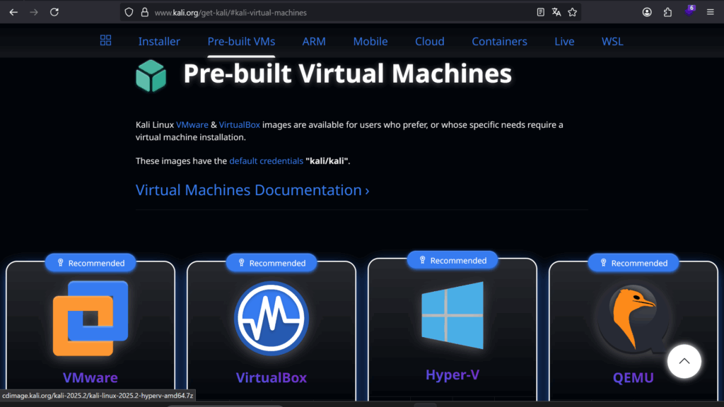Image resolution: width=724 pixels, height=407 pixels.
Task: Open the Containers tab
Action: pyautogui.click(x=500, y=42)
